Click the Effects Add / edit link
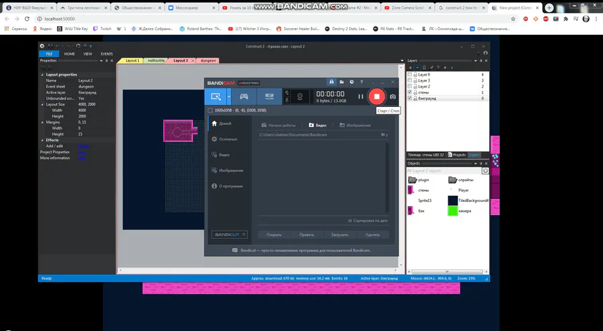The width and height of the screenshot is (603, 331). pyautogui.click(x=84, y=146)
